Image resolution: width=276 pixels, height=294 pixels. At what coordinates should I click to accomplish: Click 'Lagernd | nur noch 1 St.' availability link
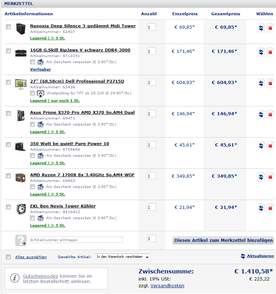pos(55,101)
